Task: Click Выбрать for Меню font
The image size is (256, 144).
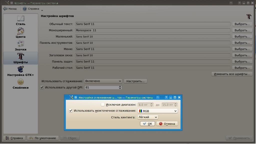Action: [x=242, y=49]
